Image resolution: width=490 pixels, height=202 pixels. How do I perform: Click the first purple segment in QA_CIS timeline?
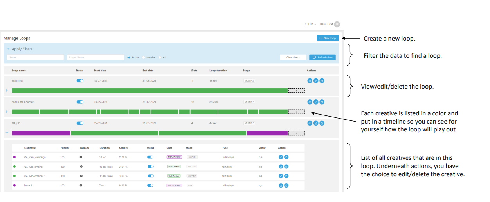tap(41, 133)
